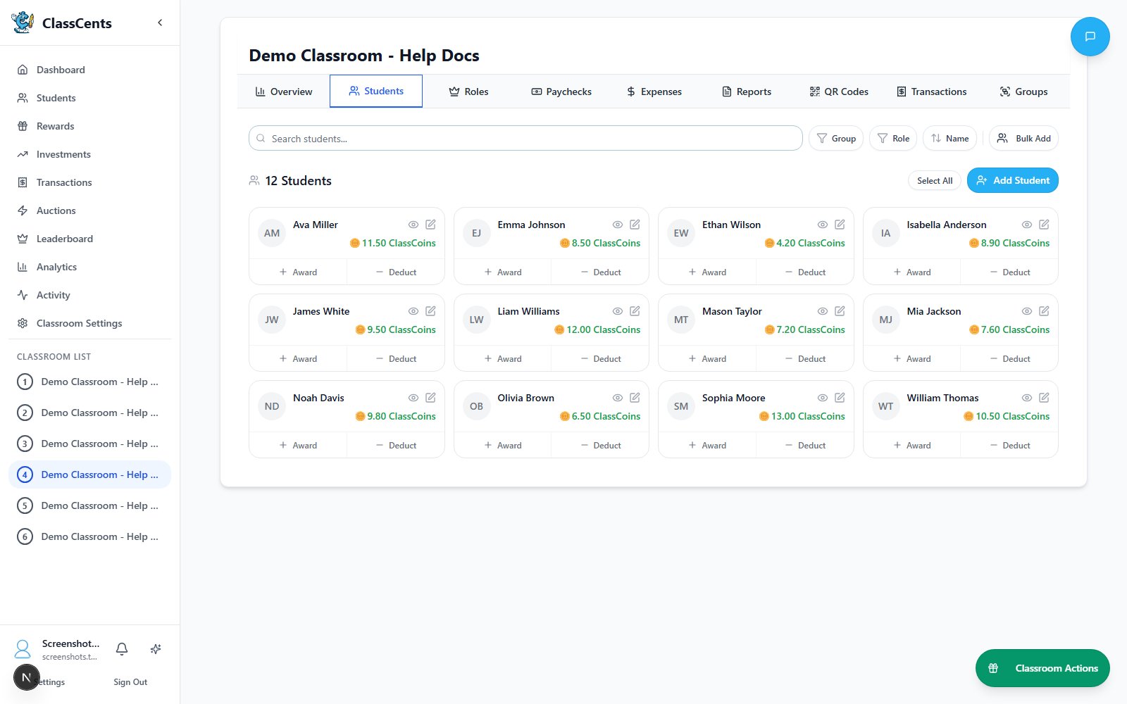
Task: Open the Role filter dropdown
Action: [893, 138]
